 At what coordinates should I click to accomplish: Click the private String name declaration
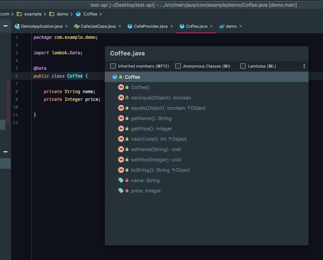tap(70, 91)
